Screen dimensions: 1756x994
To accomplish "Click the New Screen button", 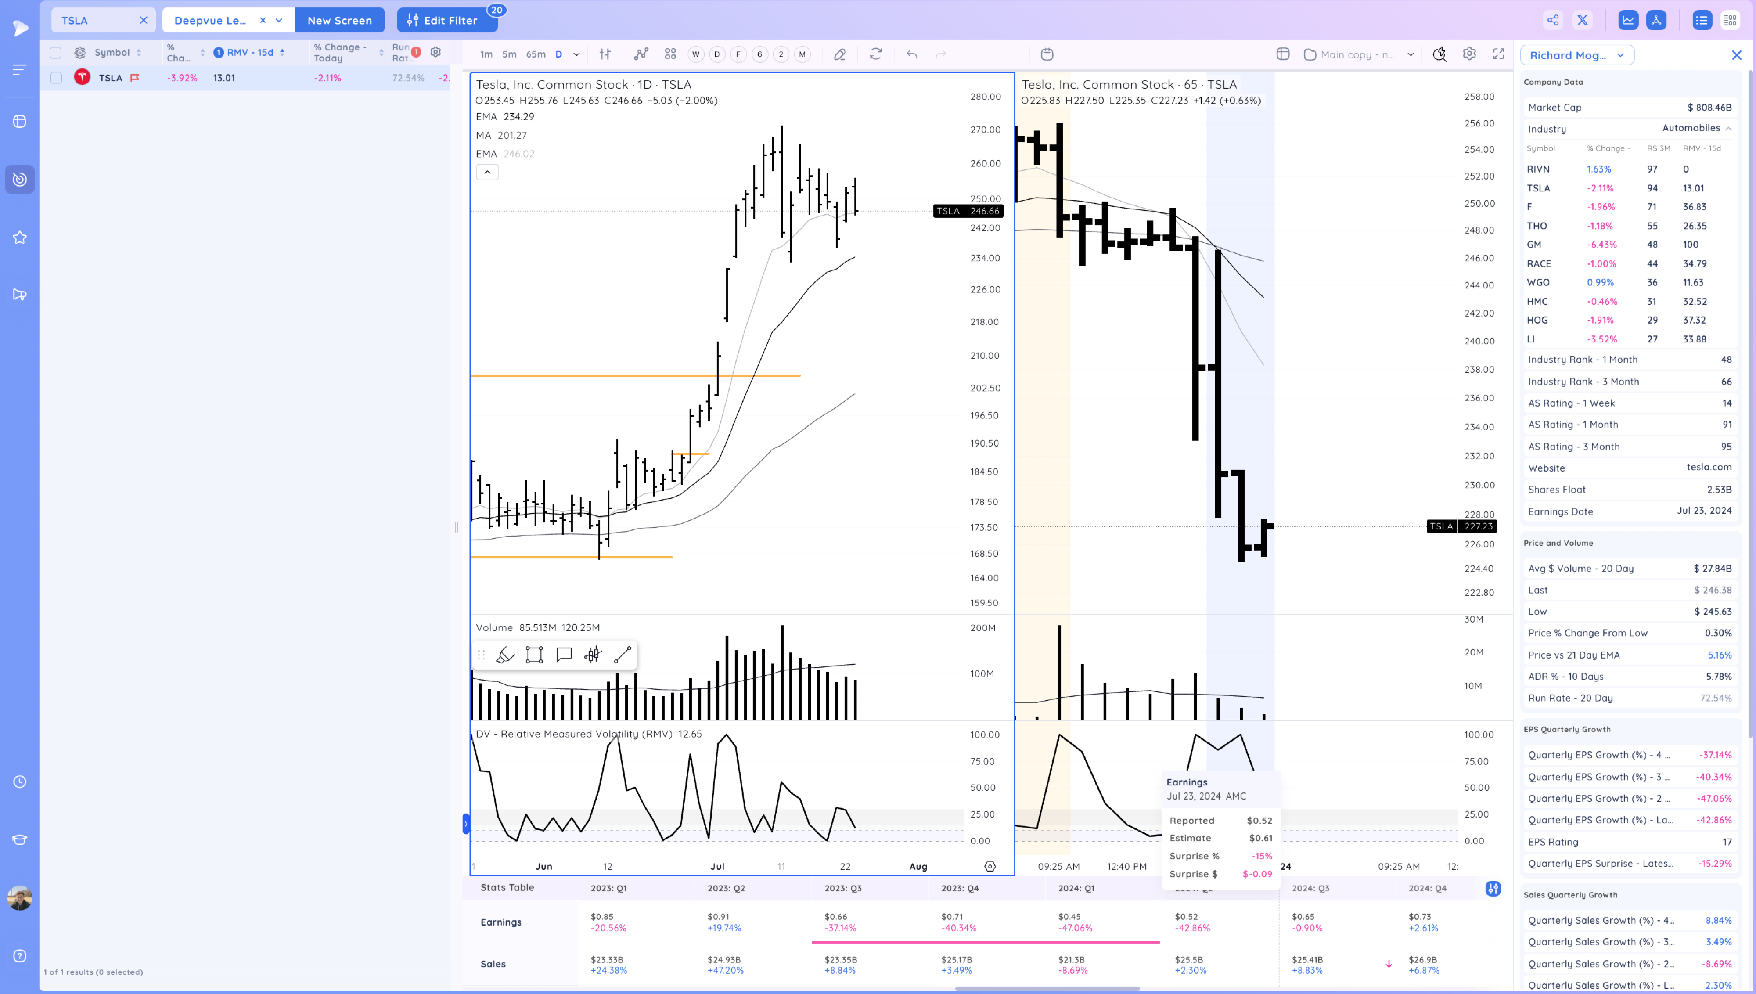I will tap(339, 21).
